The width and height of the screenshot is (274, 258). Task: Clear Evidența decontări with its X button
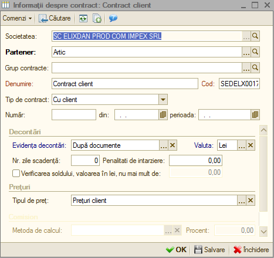point(172,145)
